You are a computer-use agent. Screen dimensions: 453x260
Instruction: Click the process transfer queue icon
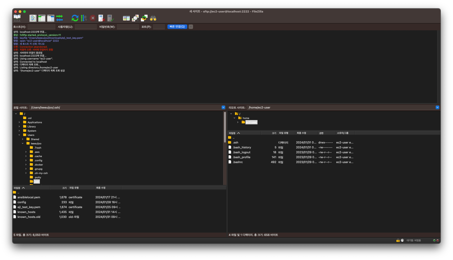84,18
